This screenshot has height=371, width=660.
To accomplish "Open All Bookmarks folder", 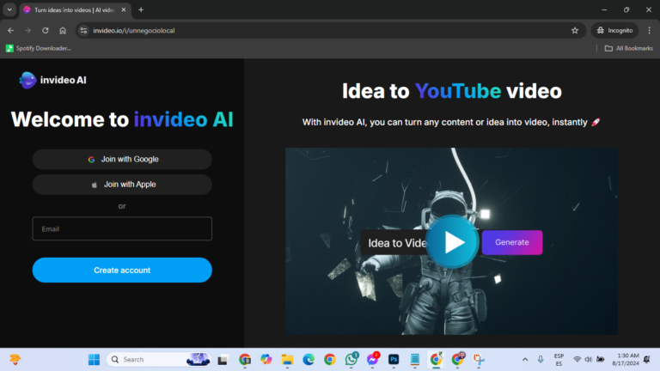I will (x=629, y=48).
